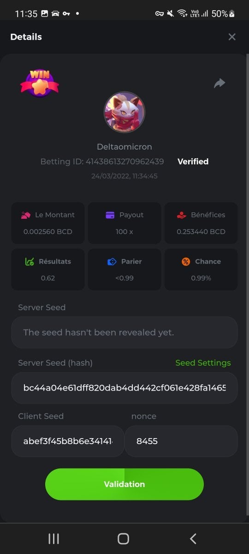
Task: Click the green Validation button
Action: pyautogui.click(x=125, y=484)
